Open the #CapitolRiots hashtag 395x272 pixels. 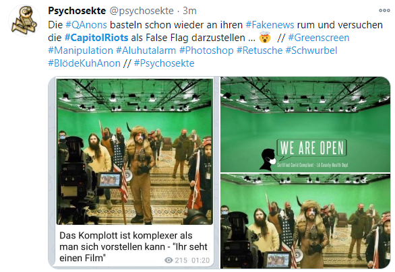(96, 38)
